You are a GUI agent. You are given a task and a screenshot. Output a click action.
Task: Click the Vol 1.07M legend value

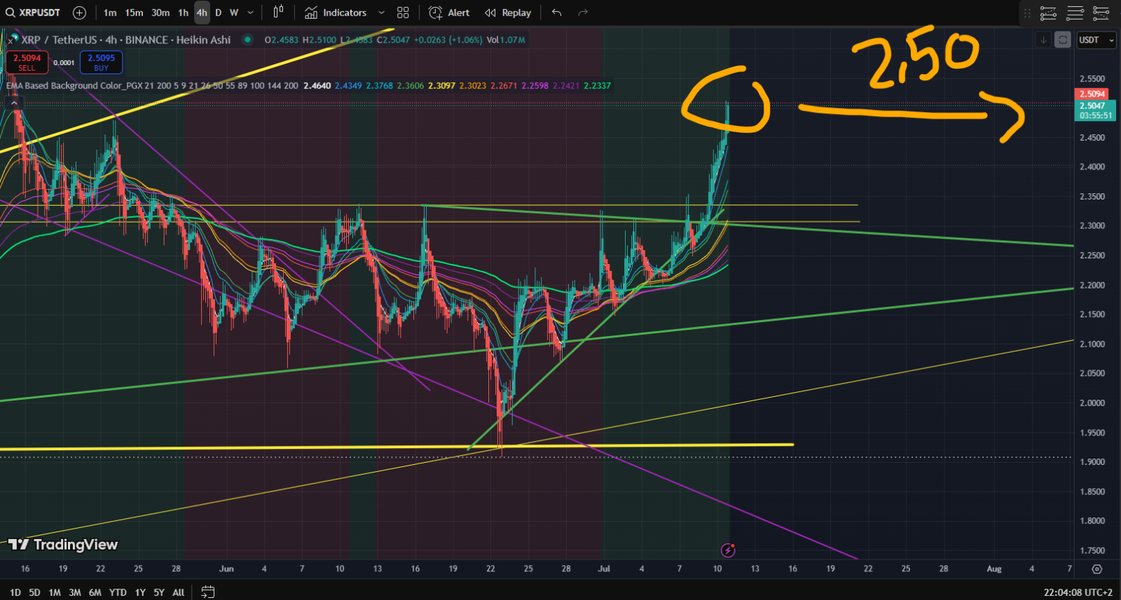tap(506, 40)
